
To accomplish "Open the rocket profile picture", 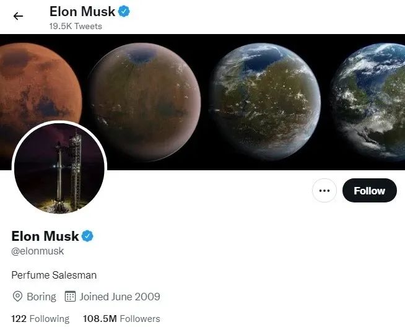I will click(59, 167).
